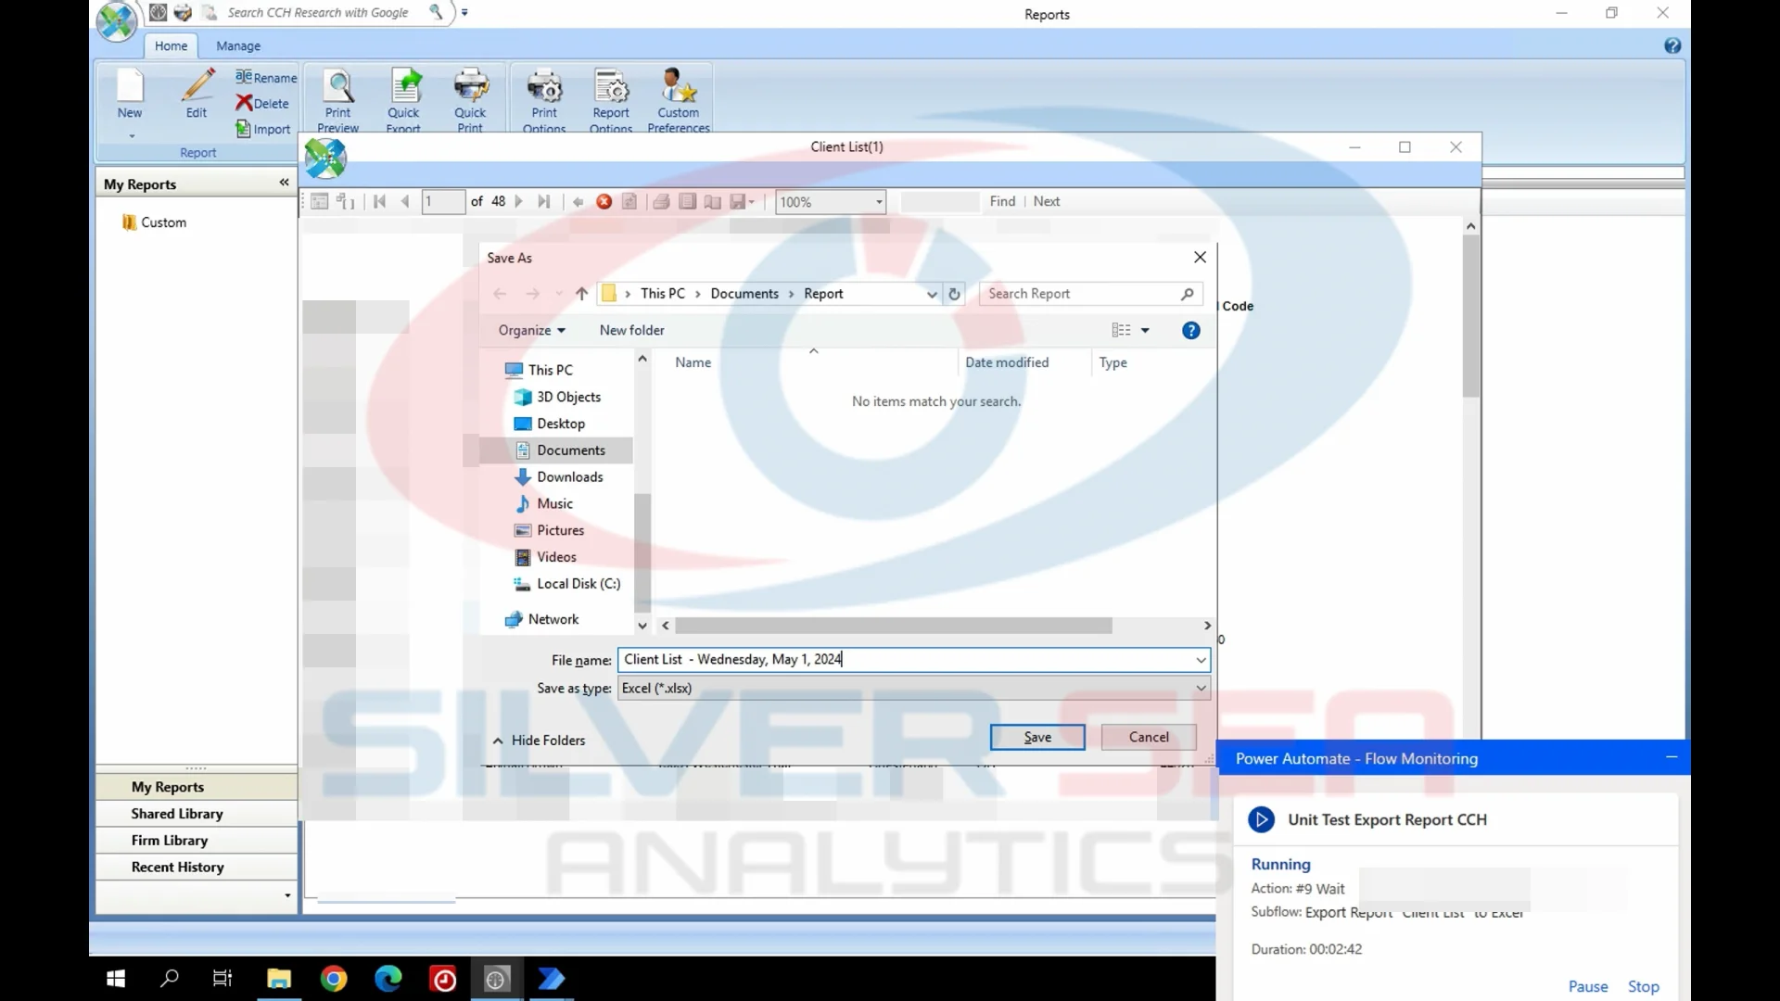Click the horizontal scrollbar in file list
The image size is (1780, 1001).
tap(894, 626)
